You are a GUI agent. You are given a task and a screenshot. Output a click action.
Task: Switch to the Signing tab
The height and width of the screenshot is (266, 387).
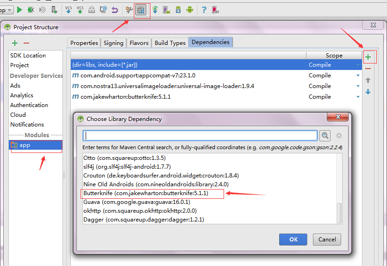click(x=113, y=43)
